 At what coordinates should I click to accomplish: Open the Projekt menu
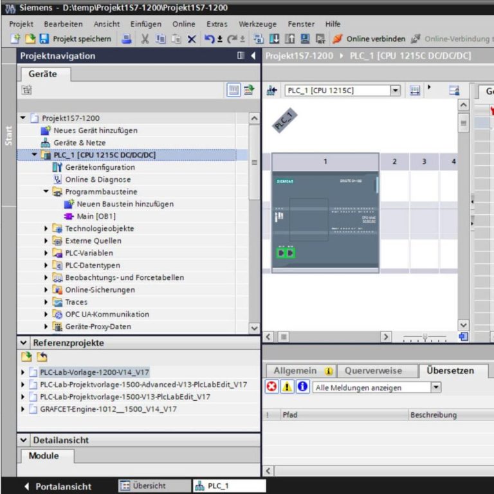pos(21,24)
